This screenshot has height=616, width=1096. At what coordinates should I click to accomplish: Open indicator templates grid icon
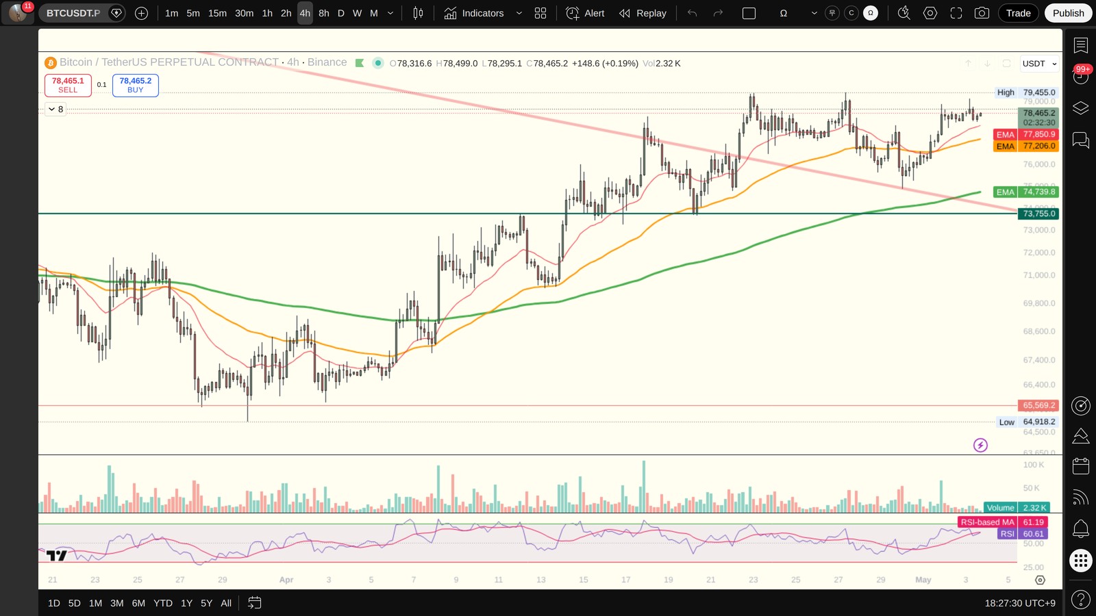(540, 13)
